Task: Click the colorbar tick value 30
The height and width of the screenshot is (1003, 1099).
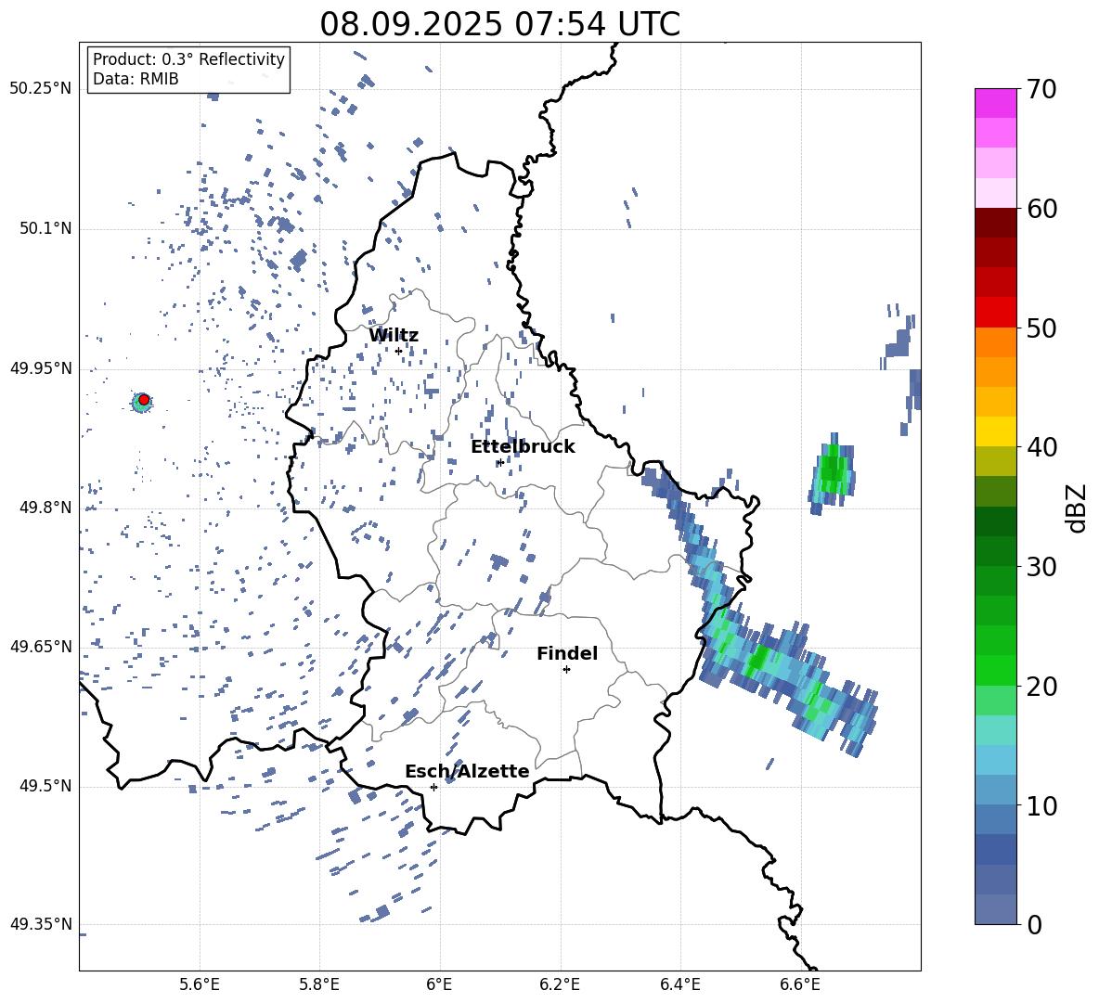Action: (1041, 567)
